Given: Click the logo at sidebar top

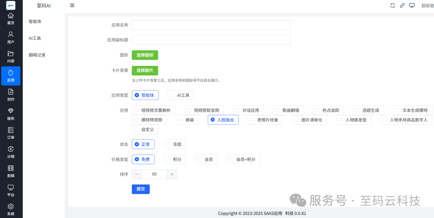Looking at the screenshot, I should (x=11, y=5).
